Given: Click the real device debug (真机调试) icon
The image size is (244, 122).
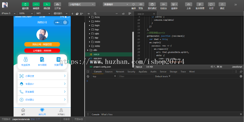Looking at the screenshot, I should tap(152, 4).
